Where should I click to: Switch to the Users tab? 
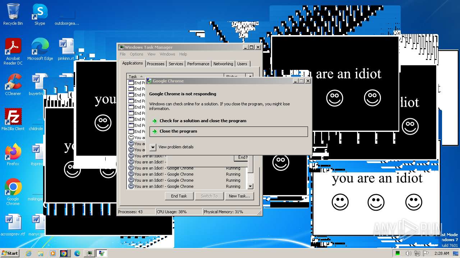242,64
